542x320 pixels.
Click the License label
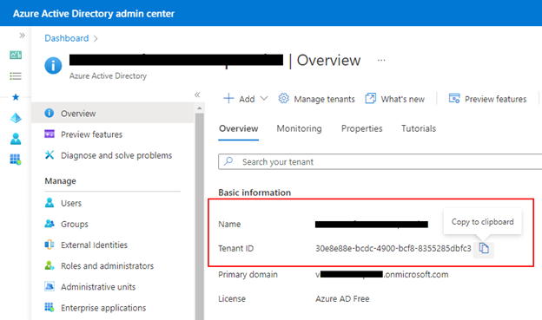tap(232, 298)
